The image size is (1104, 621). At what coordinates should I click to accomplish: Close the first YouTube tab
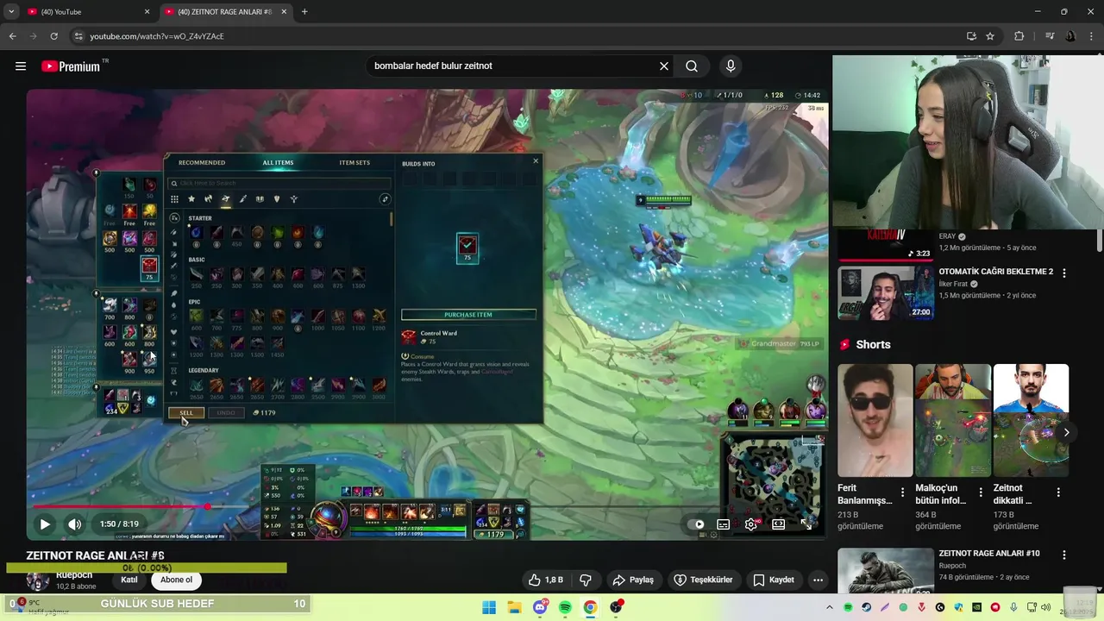point(147,12)
